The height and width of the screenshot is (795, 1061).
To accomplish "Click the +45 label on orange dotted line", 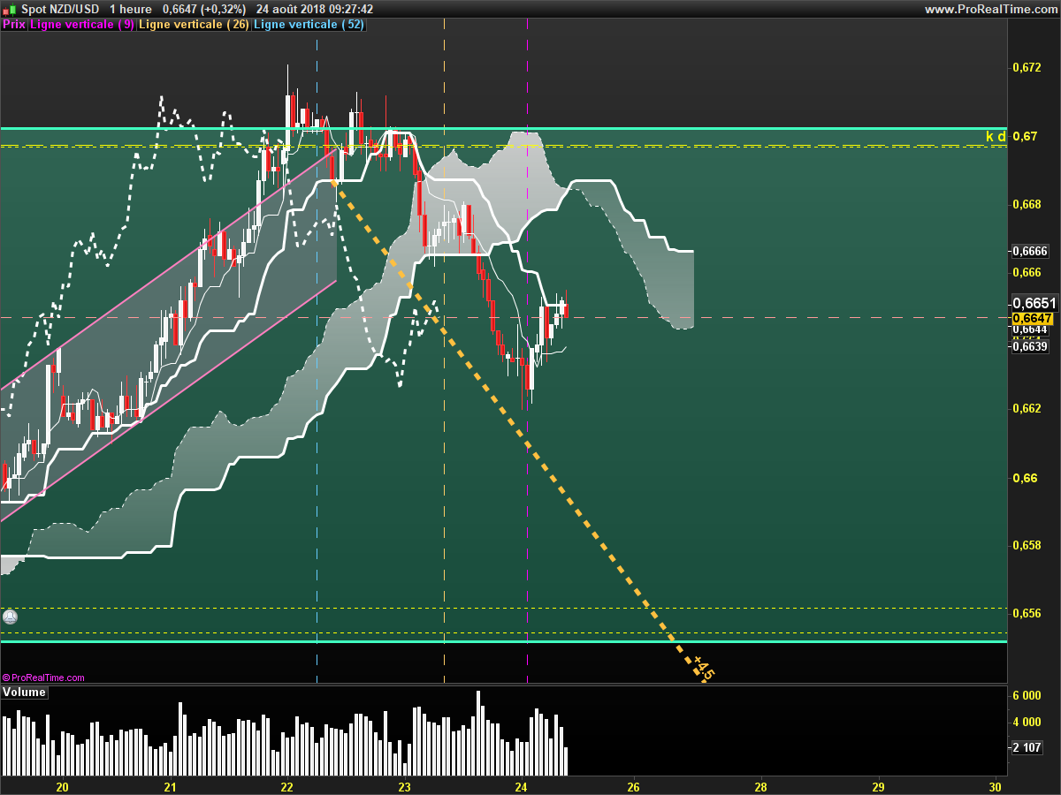I will tap(704, 668).
